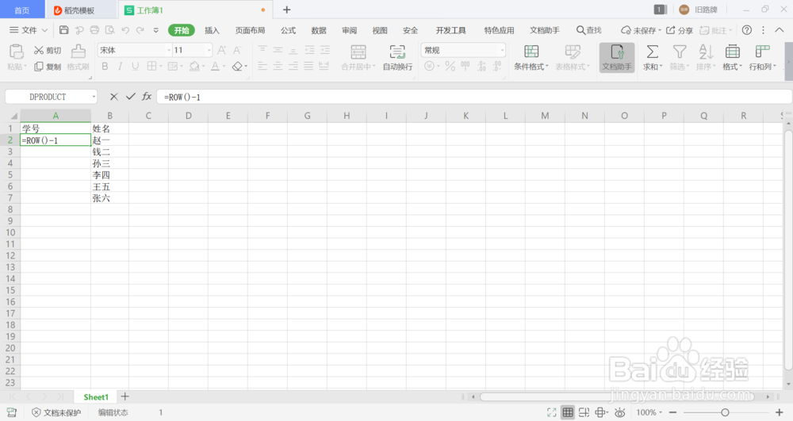
Task: Open Print Preview icon
Action: tap(109, 30)
